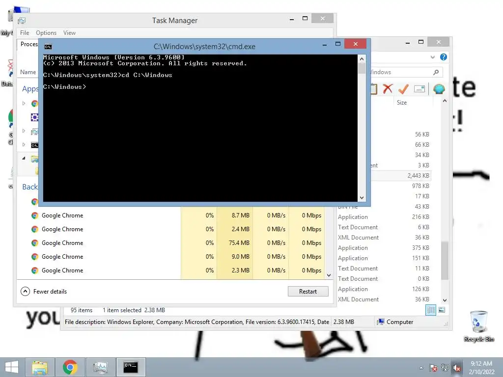This screenshot has width=503, height=377.
Task: Open the Options menu in Task Manager
Action: 46,33
